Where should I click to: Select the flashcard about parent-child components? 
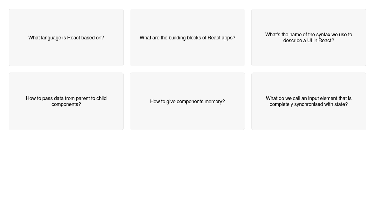pos(66,101)
